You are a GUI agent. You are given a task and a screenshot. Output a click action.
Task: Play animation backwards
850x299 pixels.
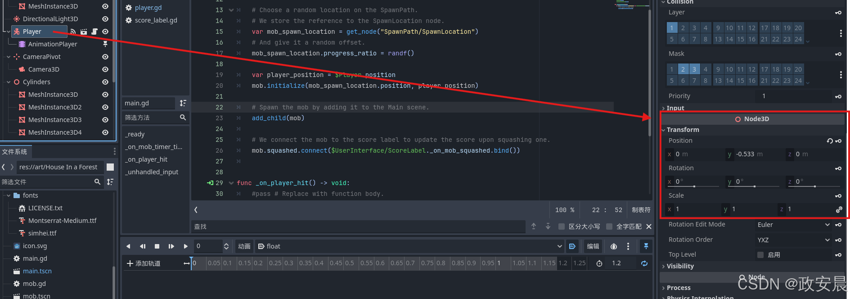128,246
